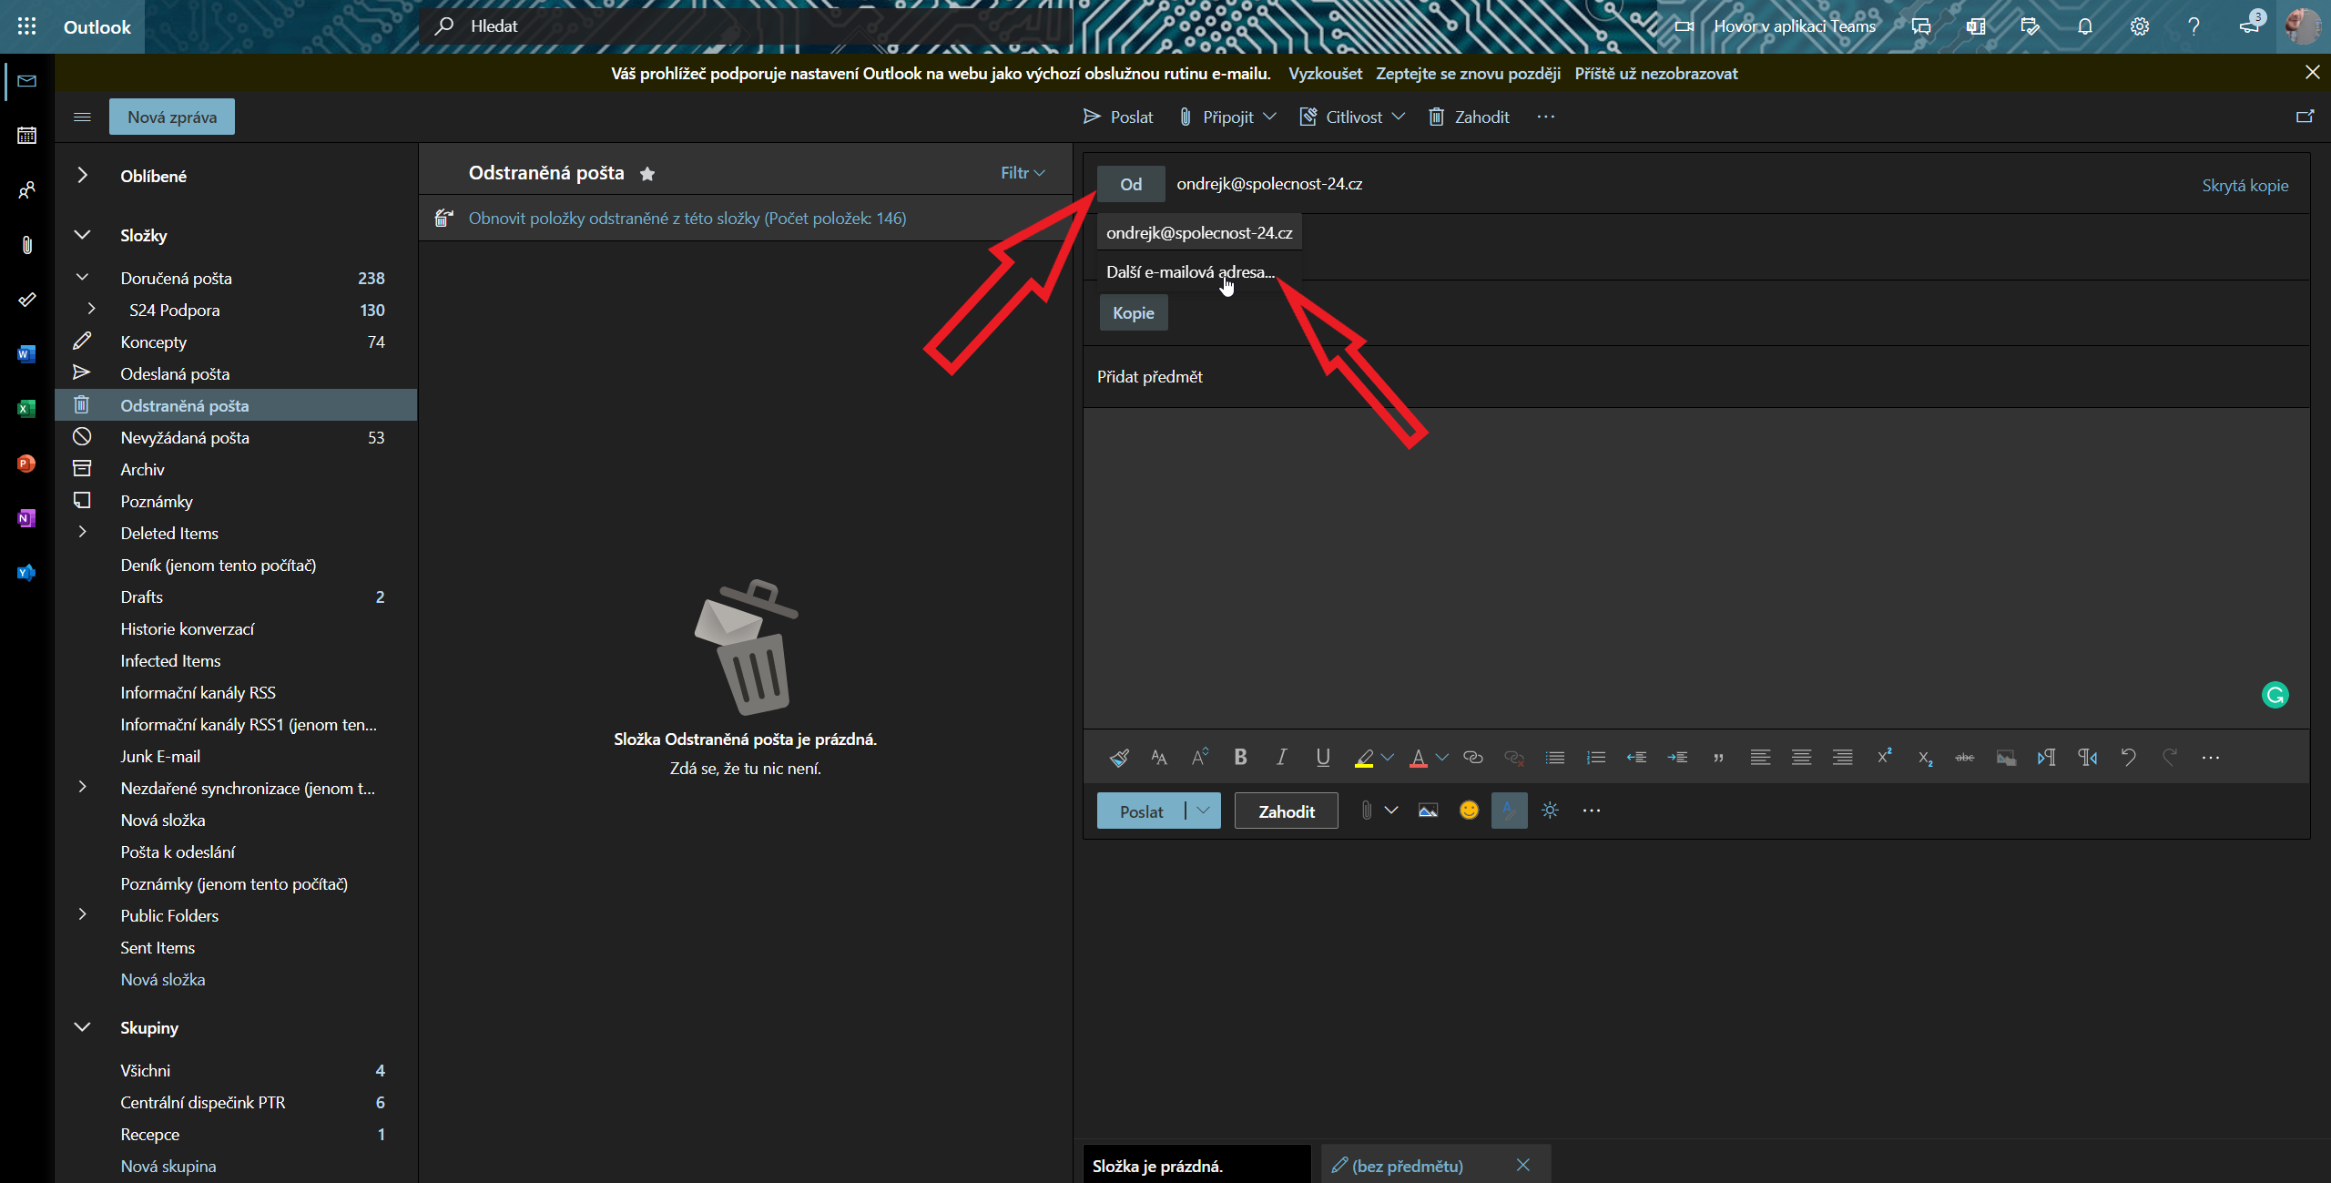Pick the yellow text highlight color
The width and height of the screenshot is (2331, 1183).
(1364, 757)
